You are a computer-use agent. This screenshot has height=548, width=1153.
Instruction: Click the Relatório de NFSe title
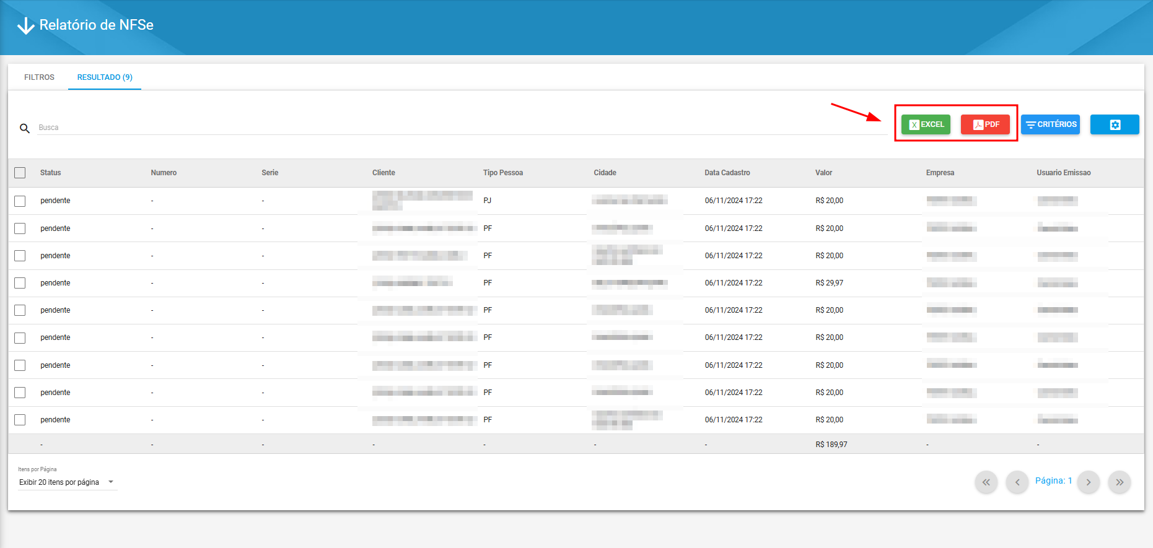tap(97, 25)
